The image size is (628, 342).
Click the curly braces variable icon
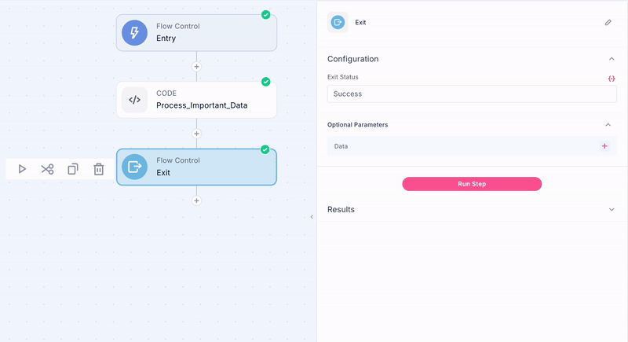pos(611,79)
